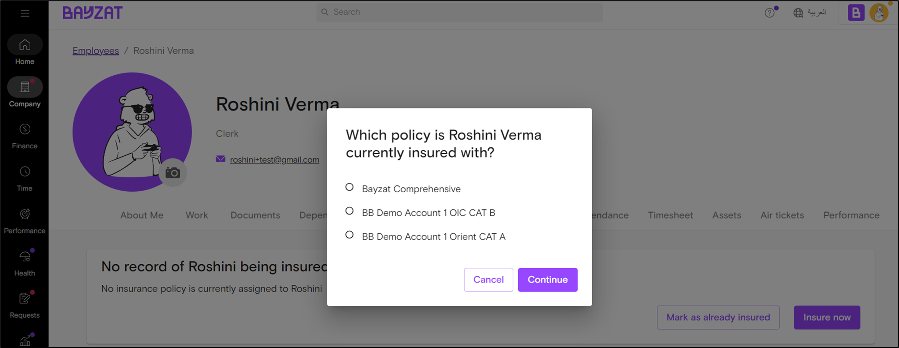This screenshot has width=899, height=348.
Task: Switch to the Air tickets tab
Action: [x=782, y=215]
